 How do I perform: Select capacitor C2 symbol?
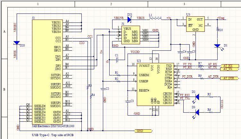coord(103,89)
